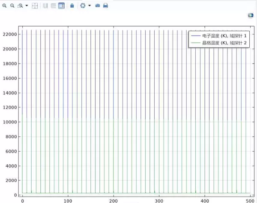Click the lock icon in the toolbar
The width and height of the screenshot is (257, 203).
point(72,6)
